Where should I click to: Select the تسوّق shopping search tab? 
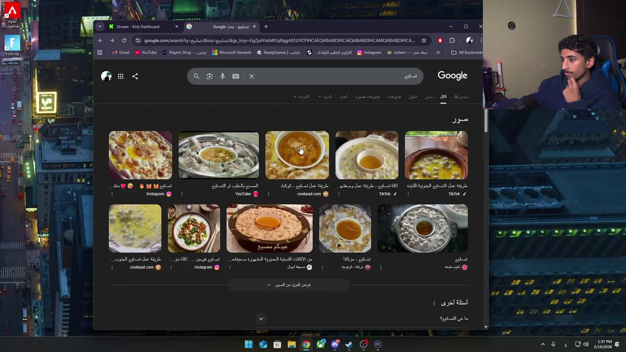pyautogui.click(x=413, y=97)
